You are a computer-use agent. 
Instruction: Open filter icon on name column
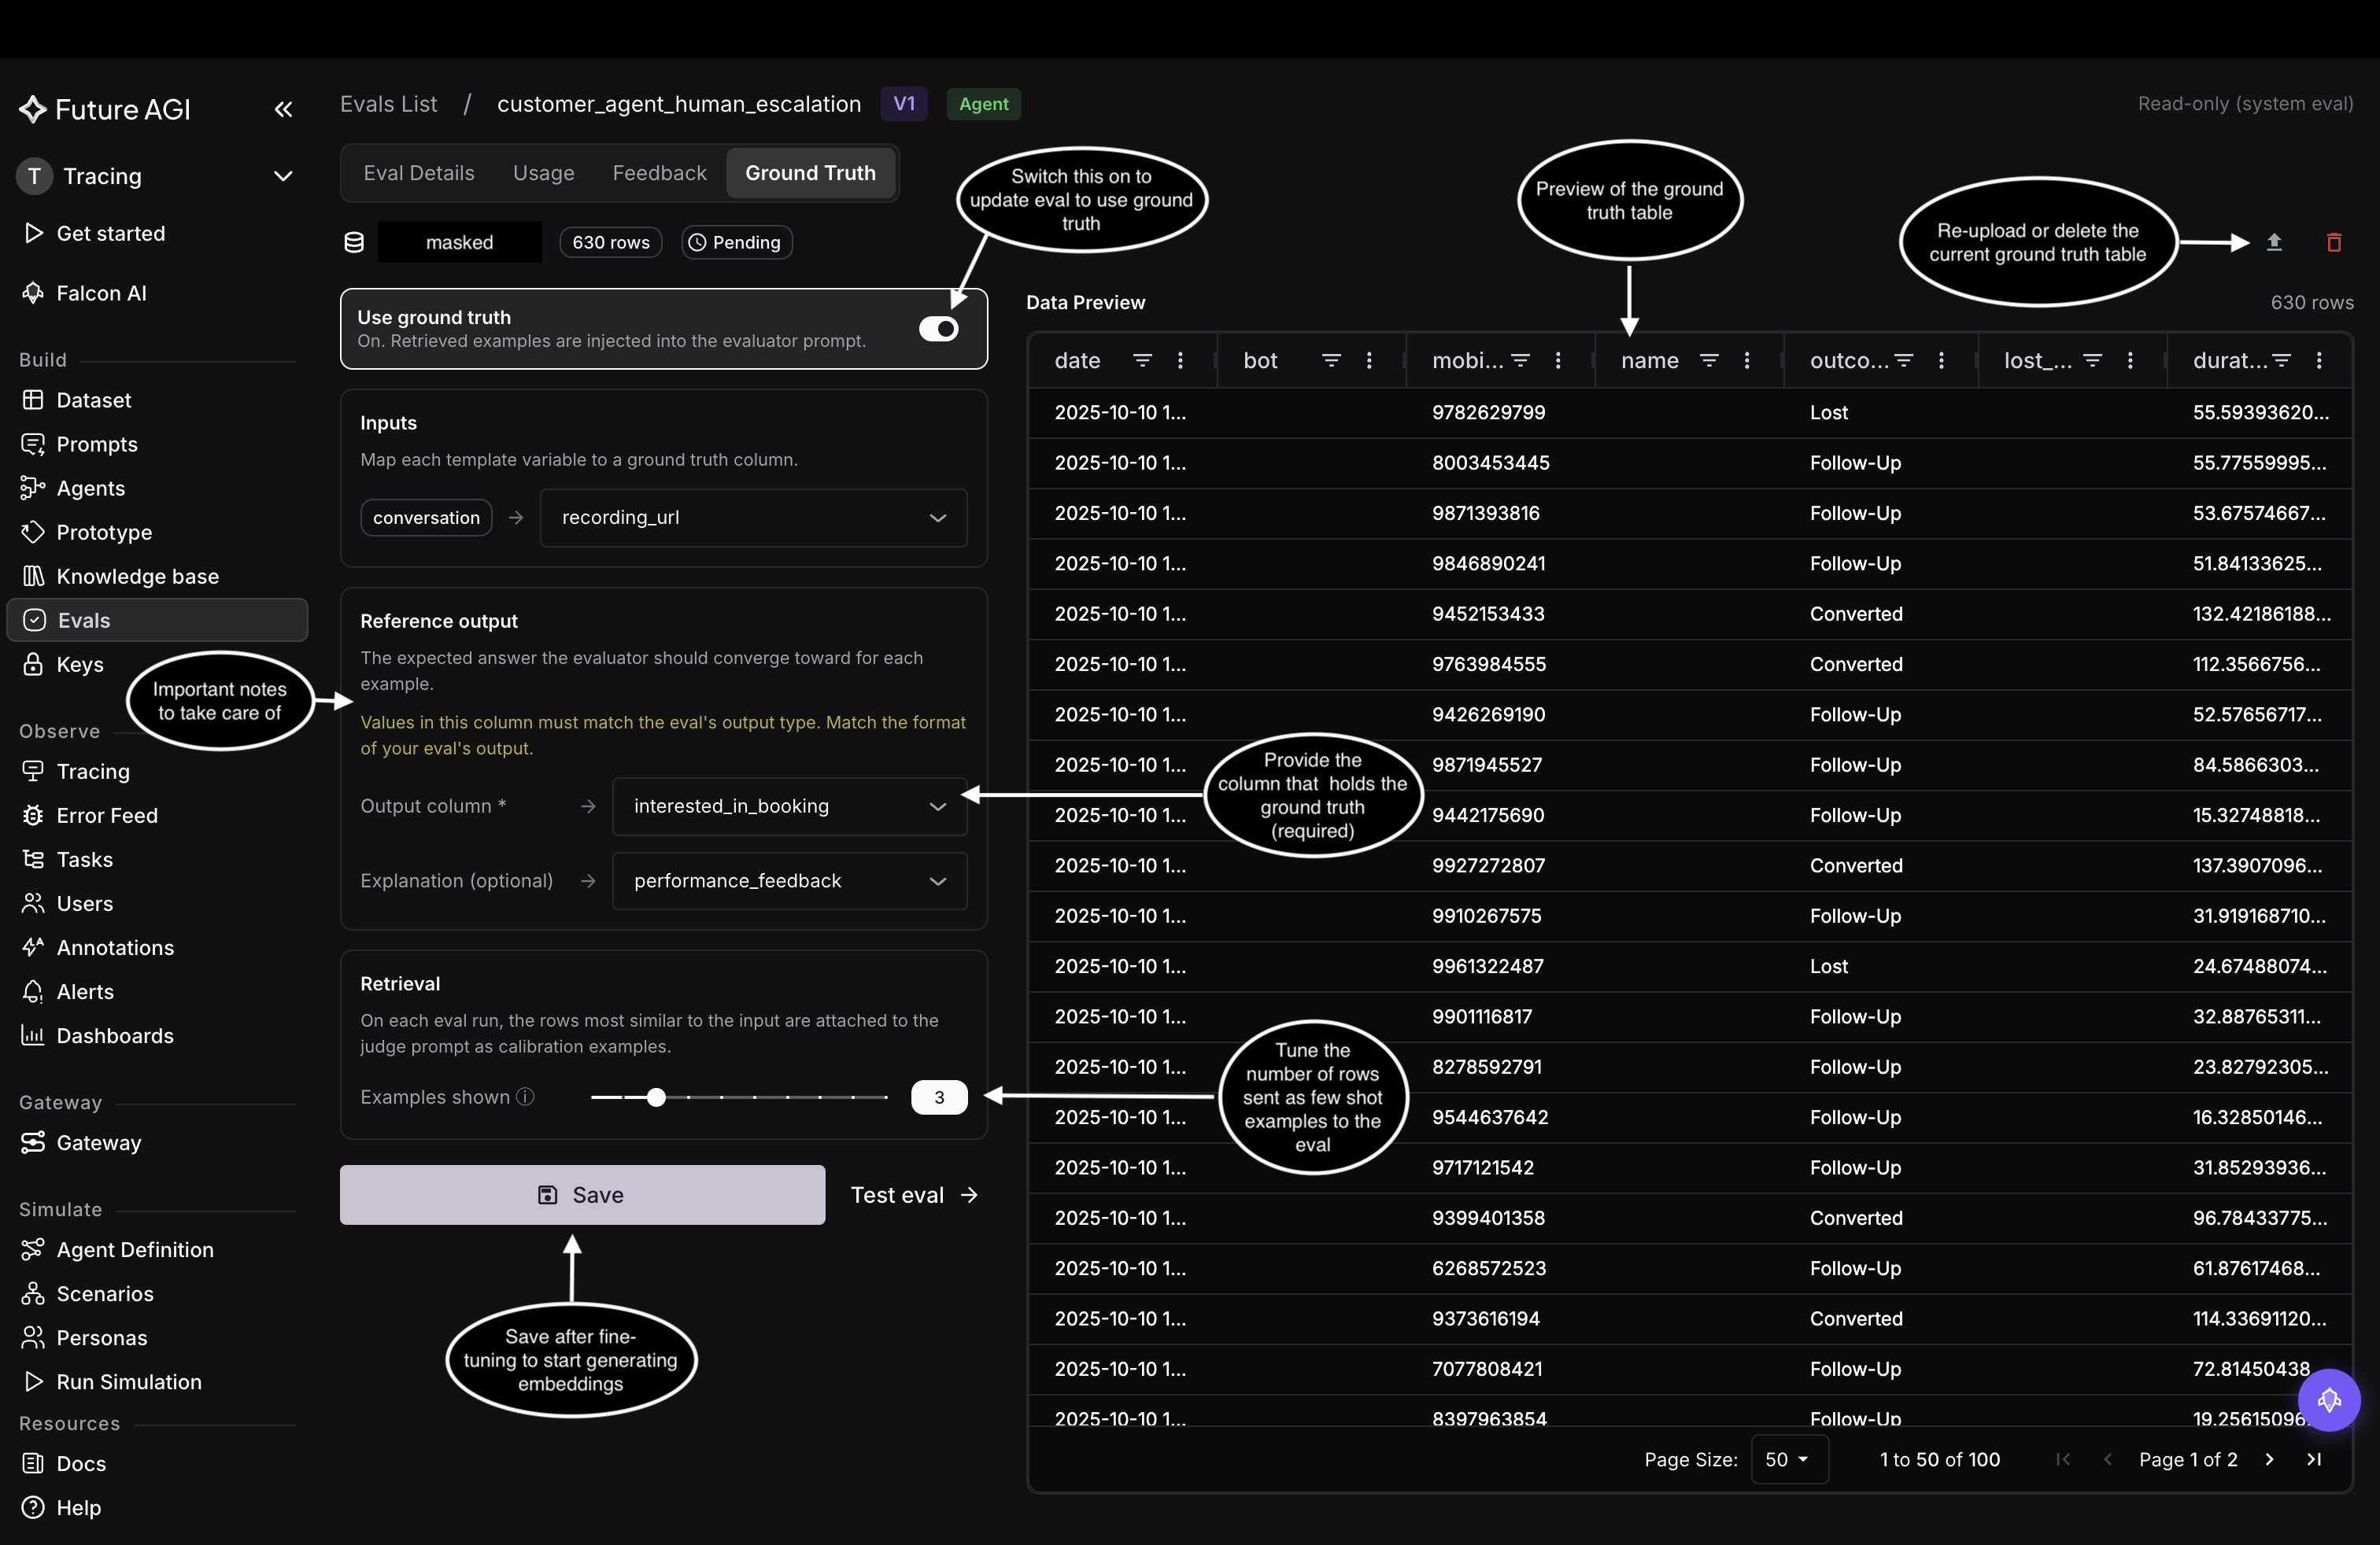point(1709,360)
